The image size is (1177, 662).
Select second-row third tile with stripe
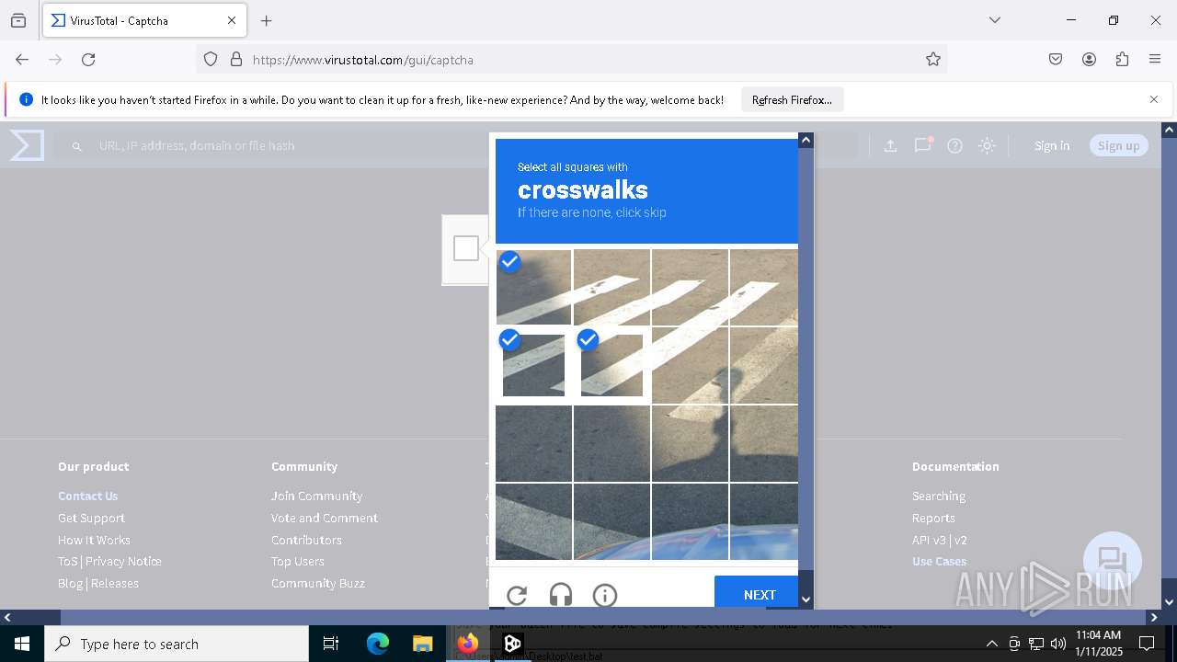point(690,365)
